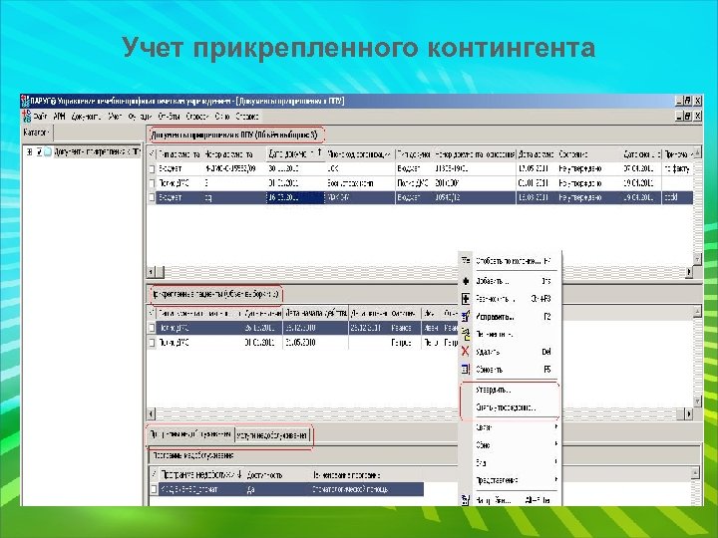Click left arrow of documents table horizontal scrollbar

(151, 272)
